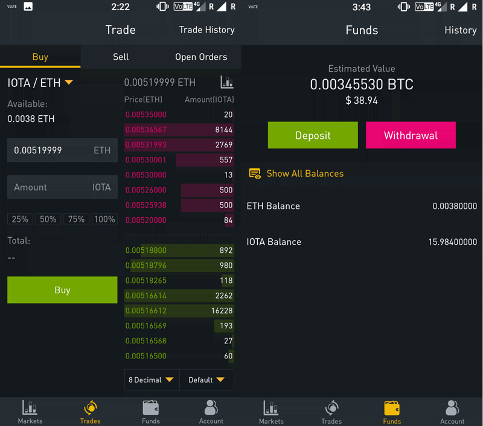
Task: Tap the vibrate mode icon in the left status bar
Action: pos(162,7)
